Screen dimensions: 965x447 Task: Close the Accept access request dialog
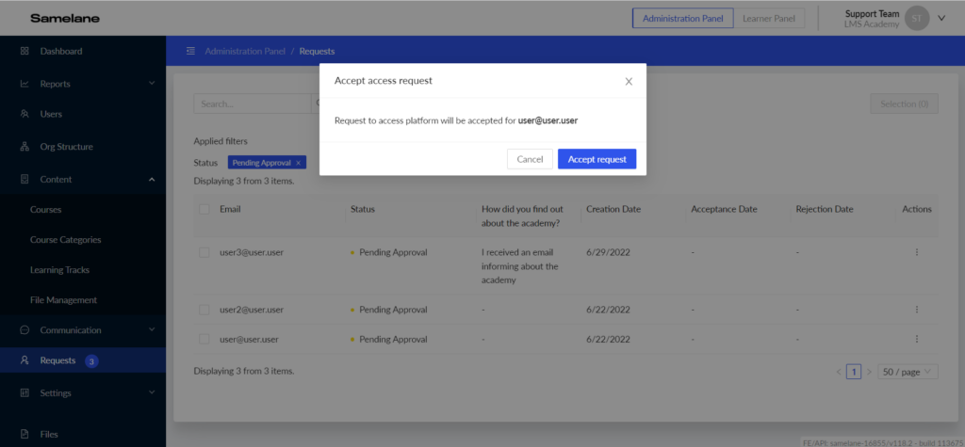[629, 82]
